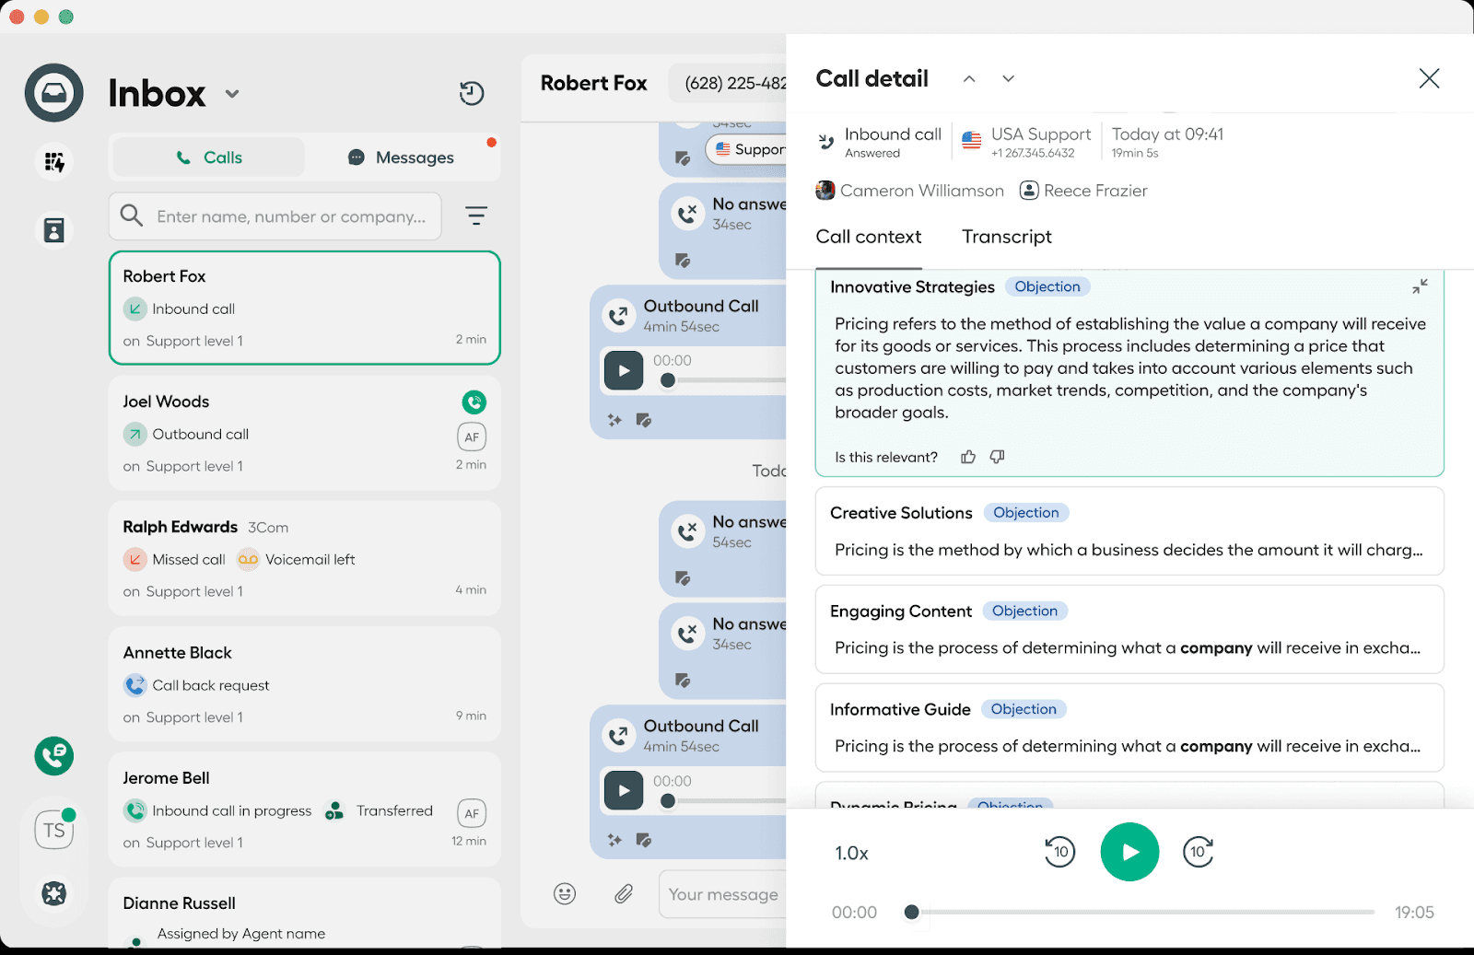Switch to the Transcript tab
Image resolution: width=1474 pixels, height=955 pixels.
pyautogui.click(x=1006, y=237)
